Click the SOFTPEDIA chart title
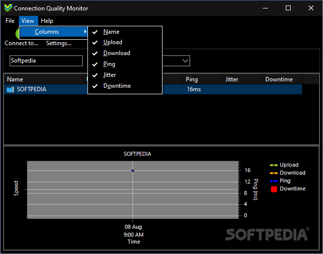The image size is (323, 254). point(137,154)
